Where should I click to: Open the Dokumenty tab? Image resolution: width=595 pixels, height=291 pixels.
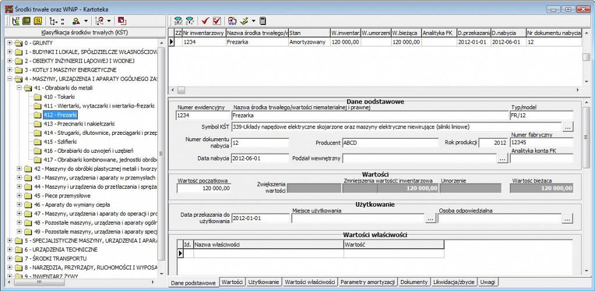click(414, 282)
